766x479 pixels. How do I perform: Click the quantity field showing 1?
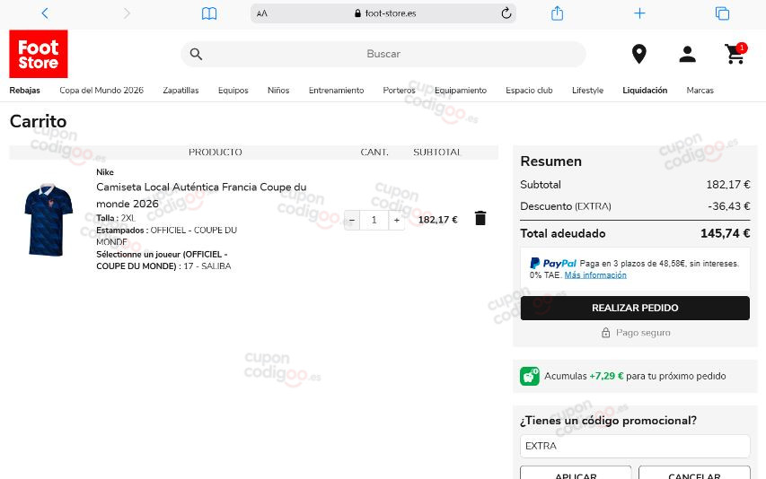point(374,221)
